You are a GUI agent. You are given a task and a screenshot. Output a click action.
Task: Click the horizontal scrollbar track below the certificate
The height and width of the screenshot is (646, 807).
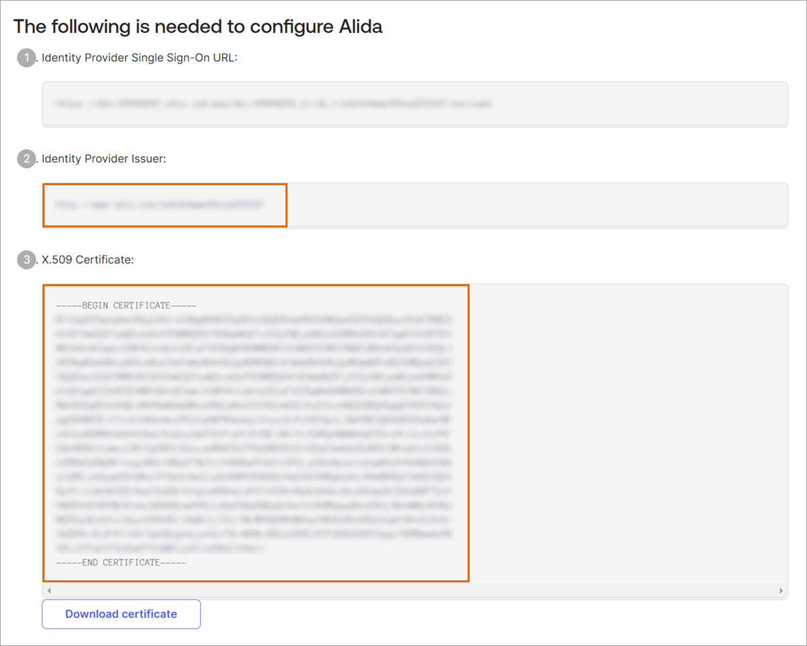(x=414, y=590)
